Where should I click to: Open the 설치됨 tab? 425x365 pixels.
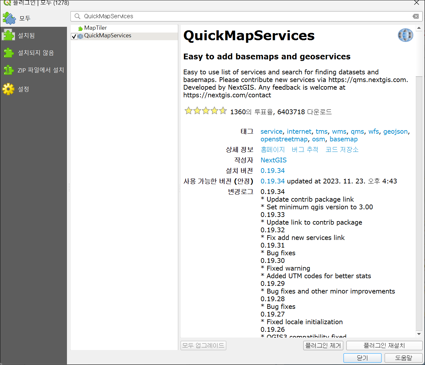(33, 35)
